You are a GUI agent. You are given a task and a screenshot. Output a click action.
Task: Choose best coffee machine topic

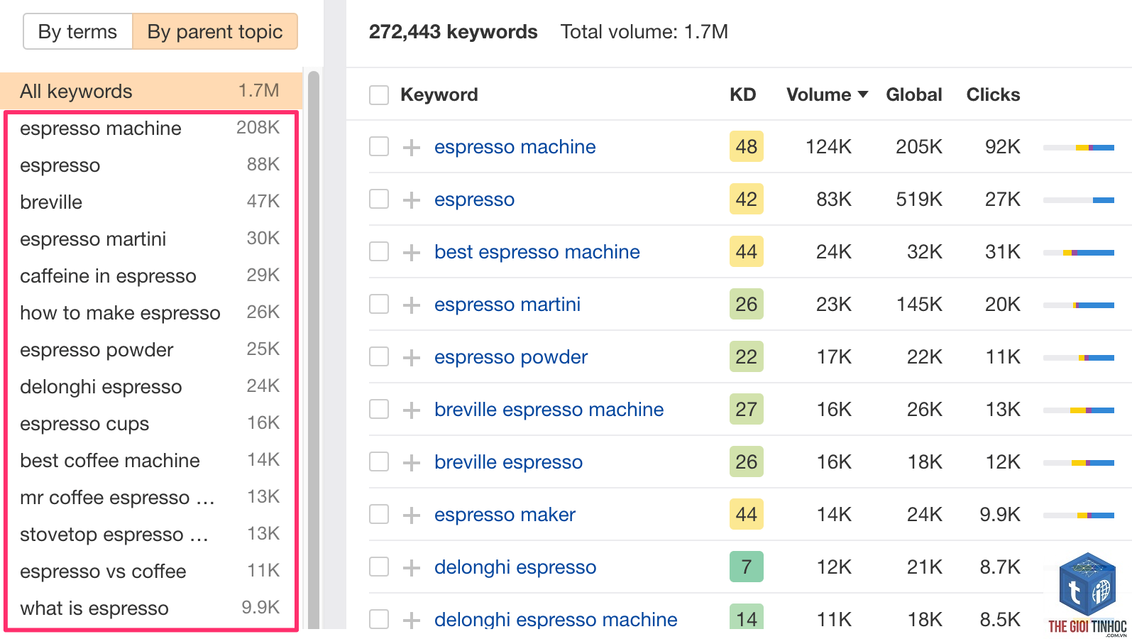150,461
